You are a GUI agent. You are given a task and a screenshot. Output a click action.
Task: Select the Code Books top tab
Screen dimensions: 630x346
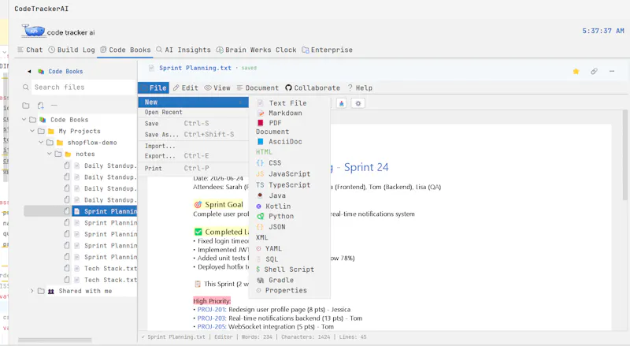click(125, 50)
